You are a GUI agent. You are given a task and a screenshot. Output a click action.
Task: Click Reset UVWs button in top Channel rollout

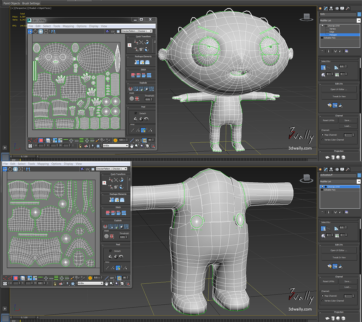click(x=328, y=120)
